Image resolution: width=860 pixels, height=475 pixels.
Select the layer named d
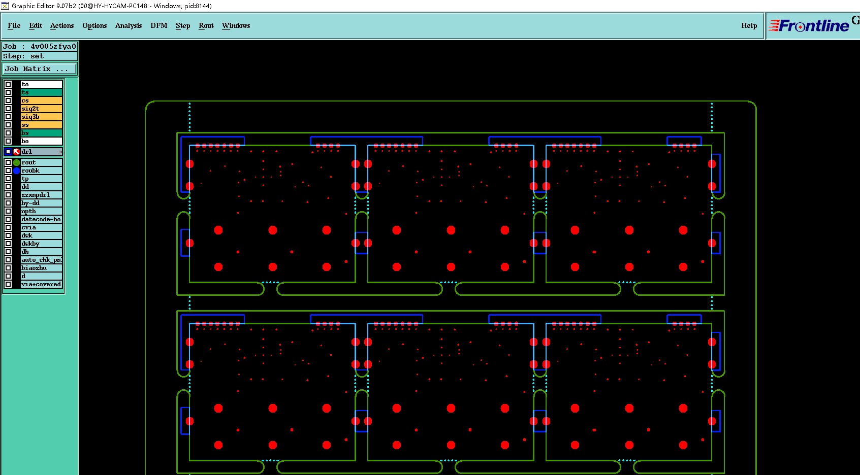41,276
